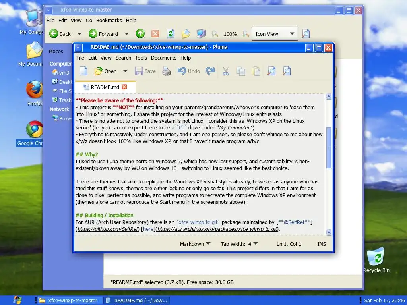This screenshot has height=305, width=407.
Task: Save the document in Pluma
Action: (x=145, y=71)
